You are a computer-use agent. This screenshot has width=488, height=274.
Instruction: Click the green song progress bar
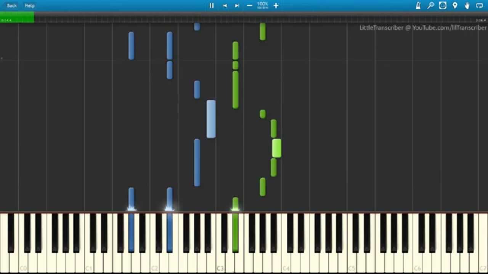pos(17,17)
